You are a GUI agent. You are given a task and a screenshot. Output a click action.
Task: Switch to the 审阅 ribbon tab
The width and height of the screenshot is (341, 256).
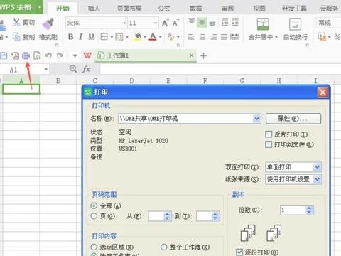pyautogui.click(x=227, y=9)
